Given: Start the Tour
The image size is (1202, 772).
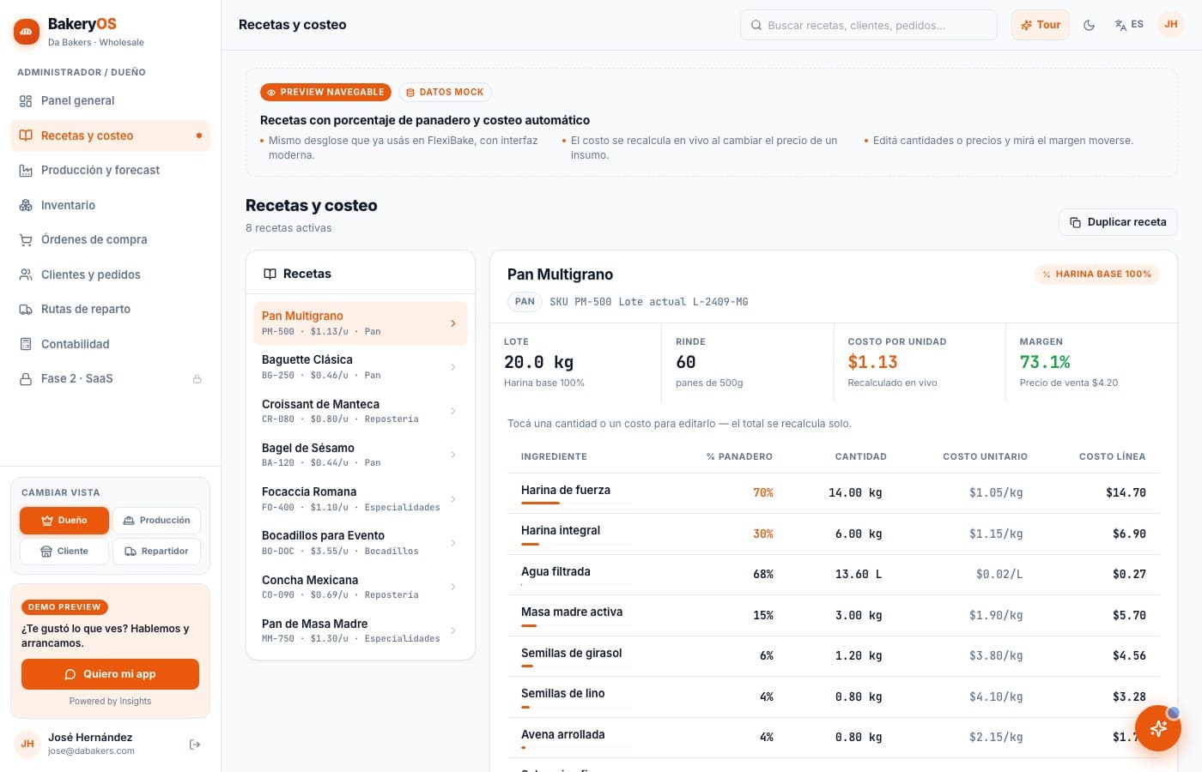Looking at the screenshot, I should (x=1041, y=25).
